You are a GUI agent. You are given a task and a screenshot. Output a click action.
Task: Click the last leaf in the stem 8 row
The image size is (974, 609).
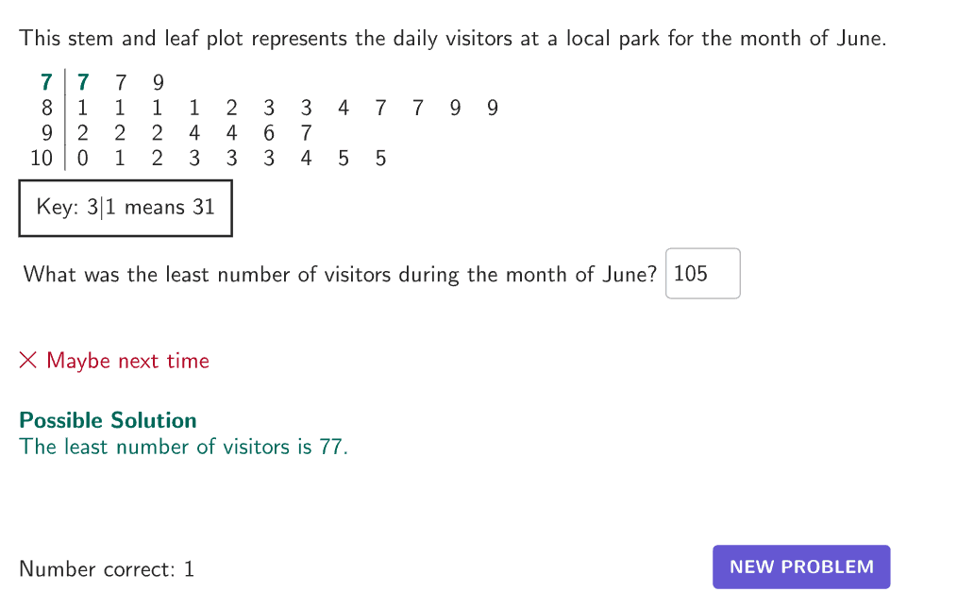click(492, 109)
